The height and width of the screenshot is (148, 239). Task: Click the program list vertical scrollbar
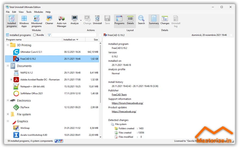pyautogui.click(x=100, y=74)
